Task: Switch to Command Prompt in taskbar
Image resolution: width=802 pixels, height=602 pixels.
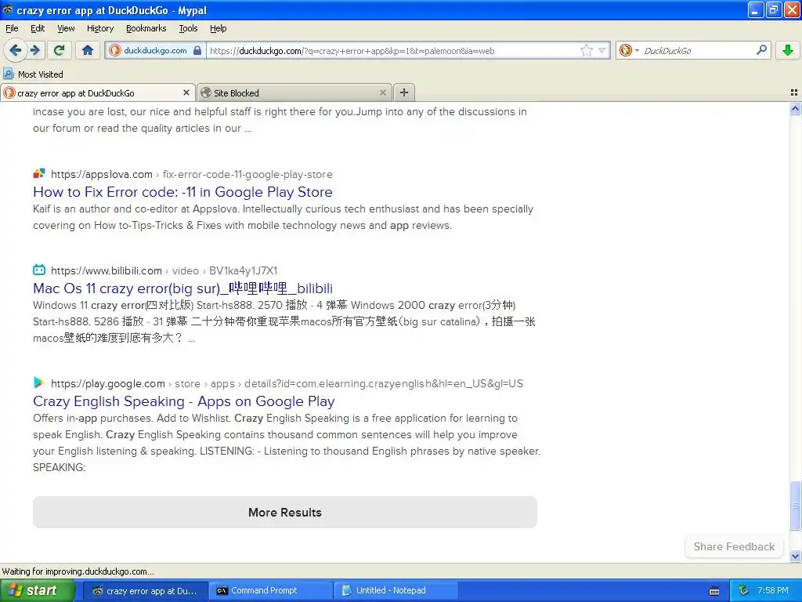Action: click(270, 590)
